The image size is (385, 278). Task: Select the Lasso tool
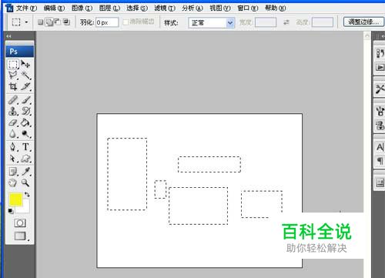(13, 75)
